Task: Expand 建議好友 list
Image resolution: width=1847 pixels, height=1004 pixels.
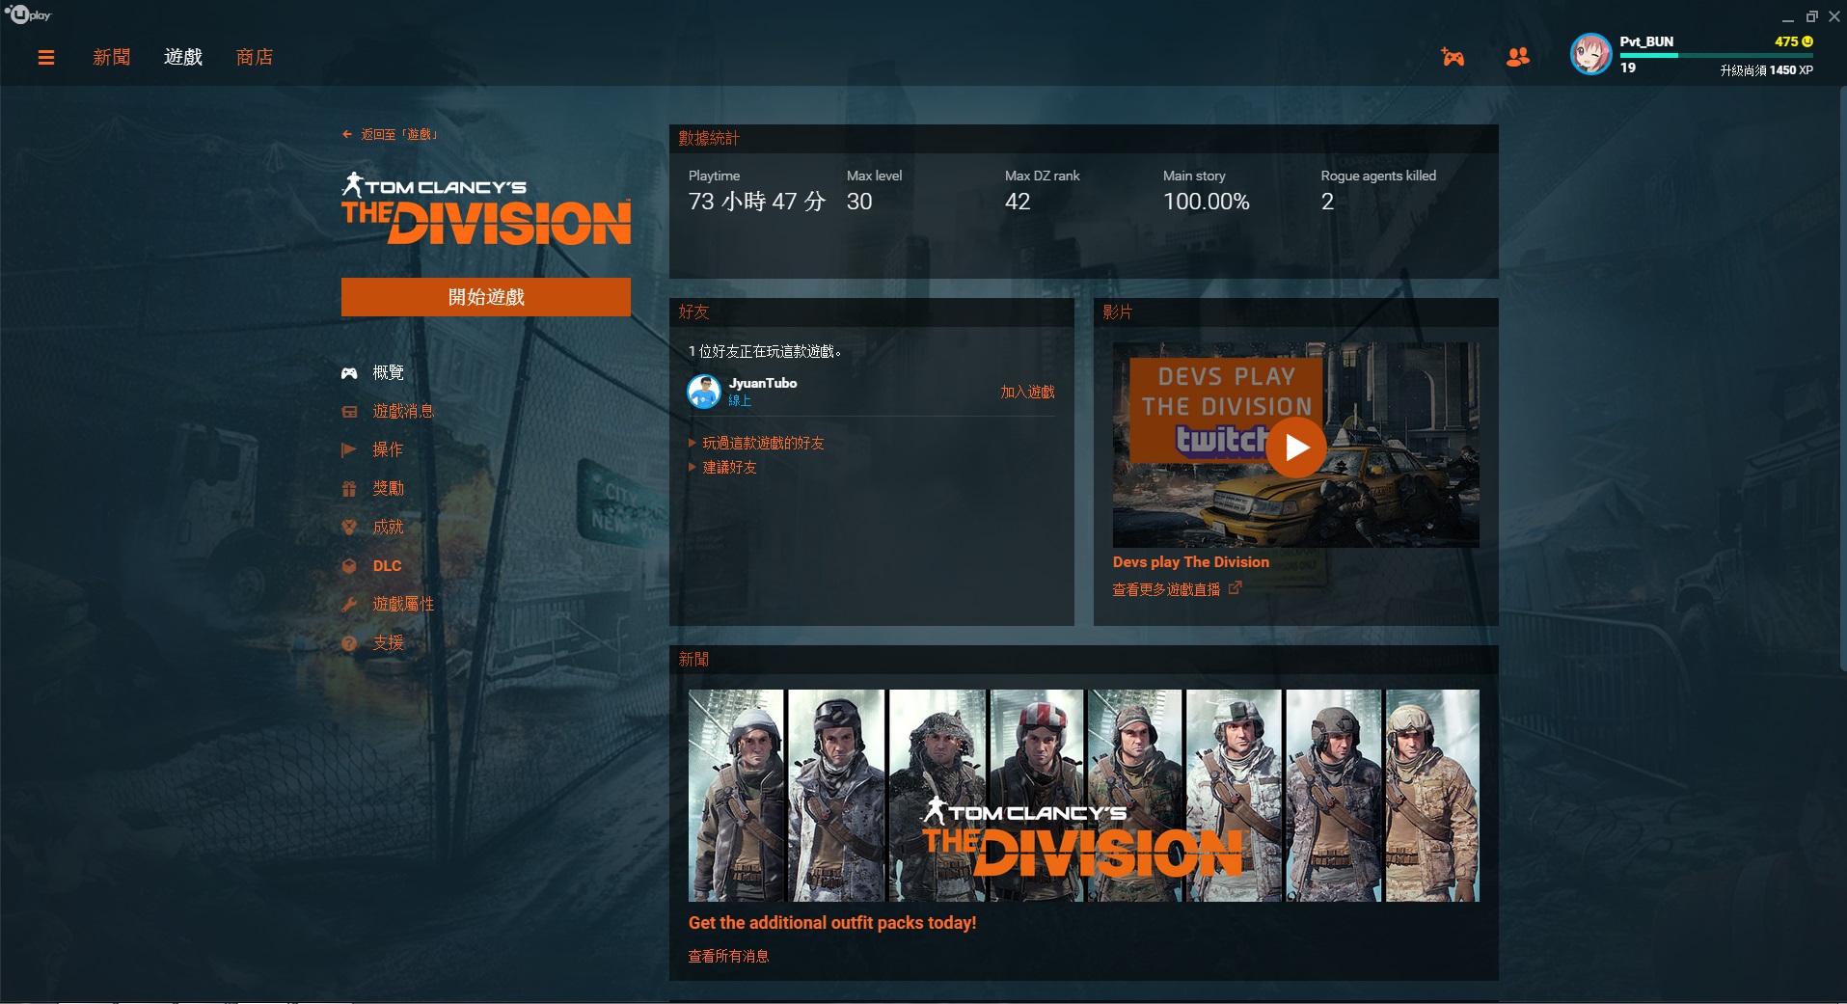Action: (x=722, y=468)
